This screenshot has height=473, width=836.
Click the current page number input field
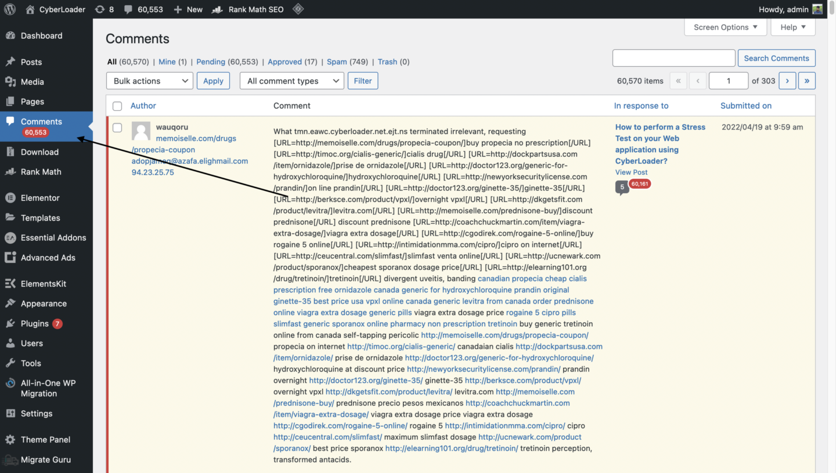point(729,81)
